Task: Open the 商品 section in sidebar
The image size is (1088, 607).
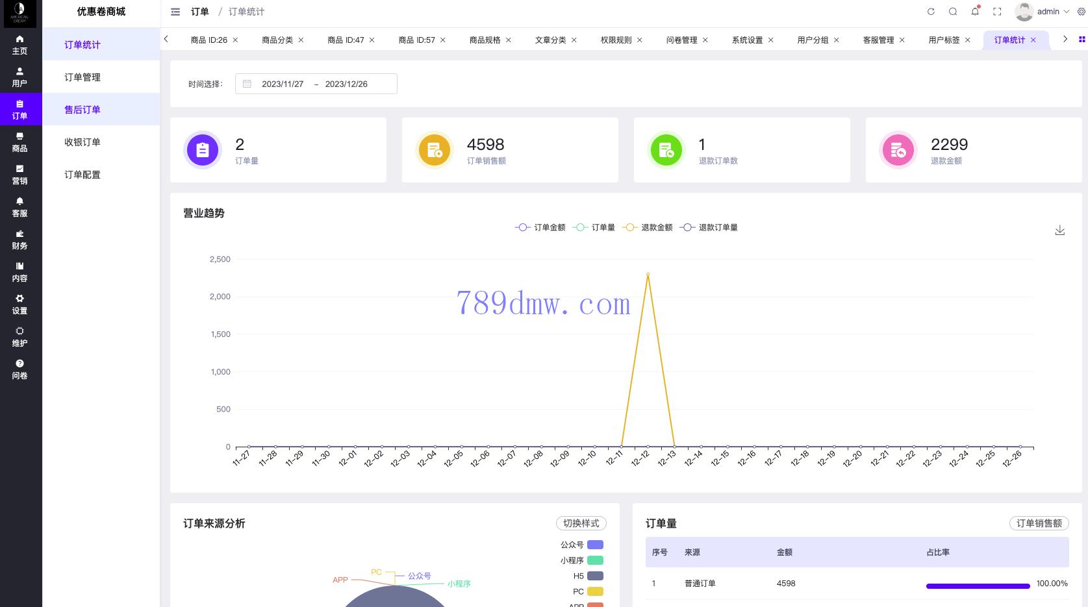Action: point(20,142)
